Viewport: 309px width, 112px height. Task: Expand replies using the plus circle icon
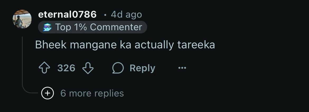[48, 93]
